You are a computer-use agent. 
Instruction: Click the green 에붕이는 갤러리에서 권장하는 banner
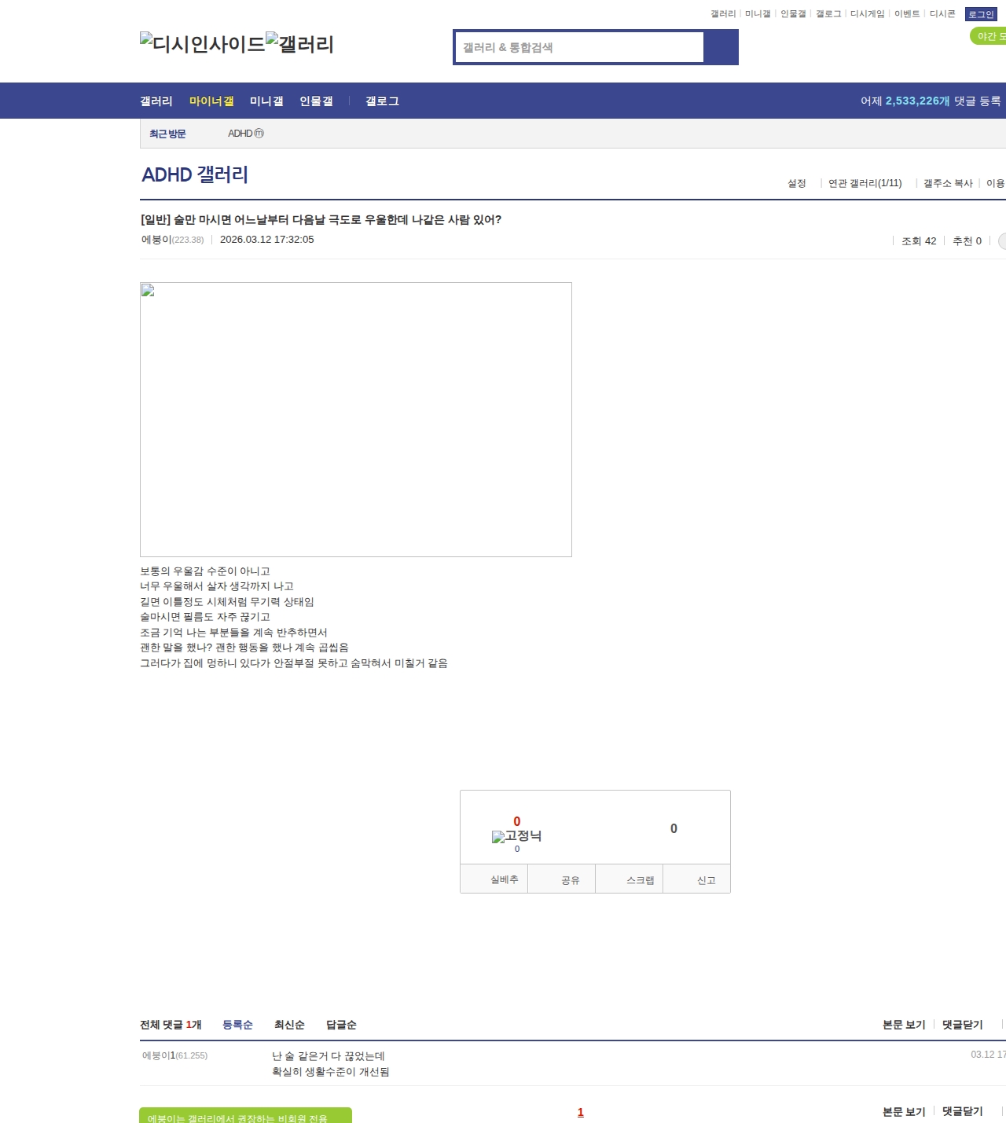[245, 1116]
